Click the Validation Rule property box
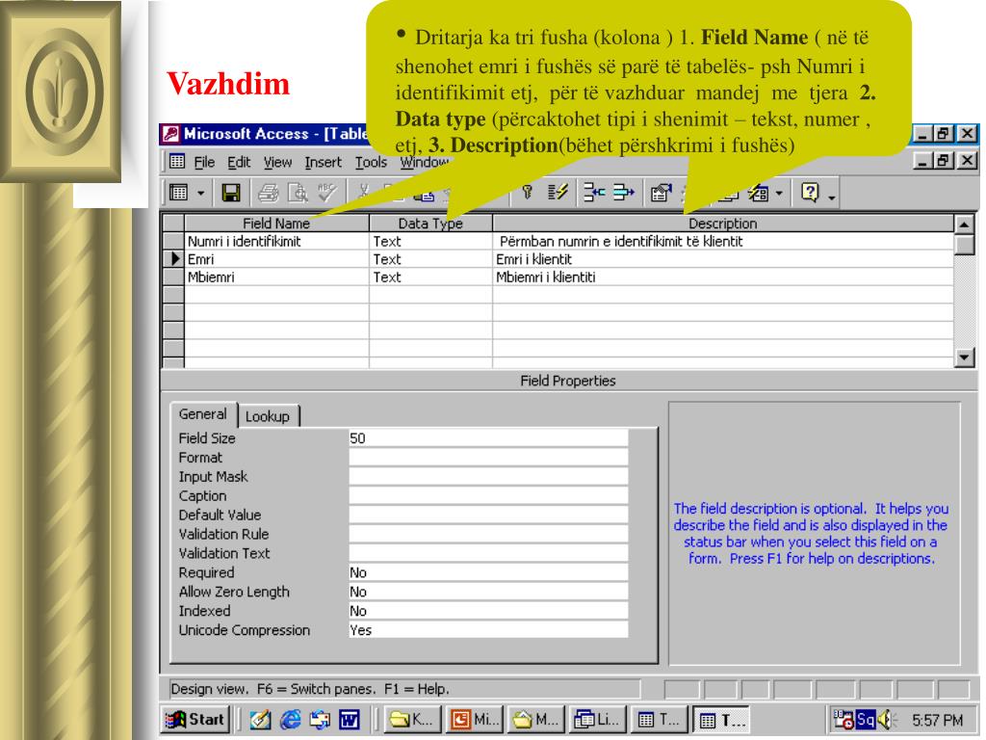 488,534
